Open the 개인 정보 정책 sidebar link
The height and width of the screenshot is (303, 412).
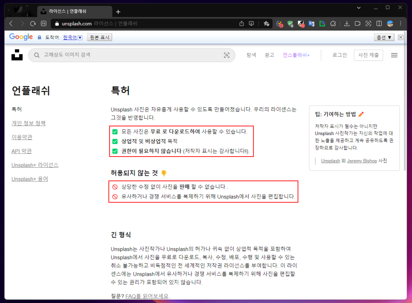click(x=29, y=123)
